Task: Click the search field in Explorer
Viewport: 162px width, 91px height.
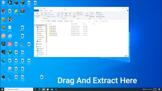Action: click(x=113, y=21)
